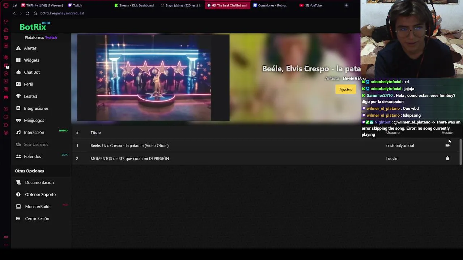Image resolution: width=463 pixels, height=260 pixels.
Task: Click the song video thumbnail
Action: pyautogui.click(x=153, y=78)
